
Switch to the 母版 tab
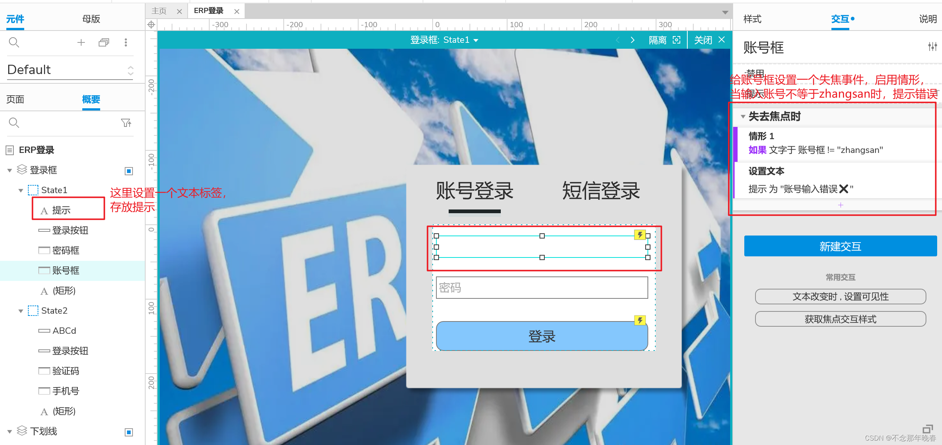91,19
